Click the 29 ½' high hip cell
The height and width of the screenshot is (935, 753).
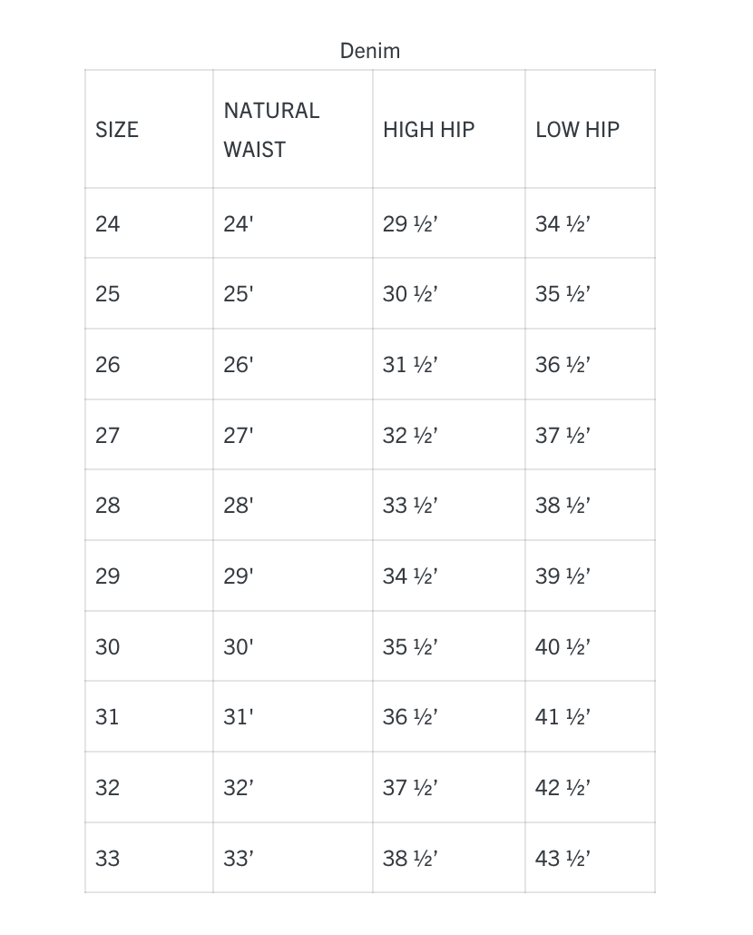click(410, 223)
